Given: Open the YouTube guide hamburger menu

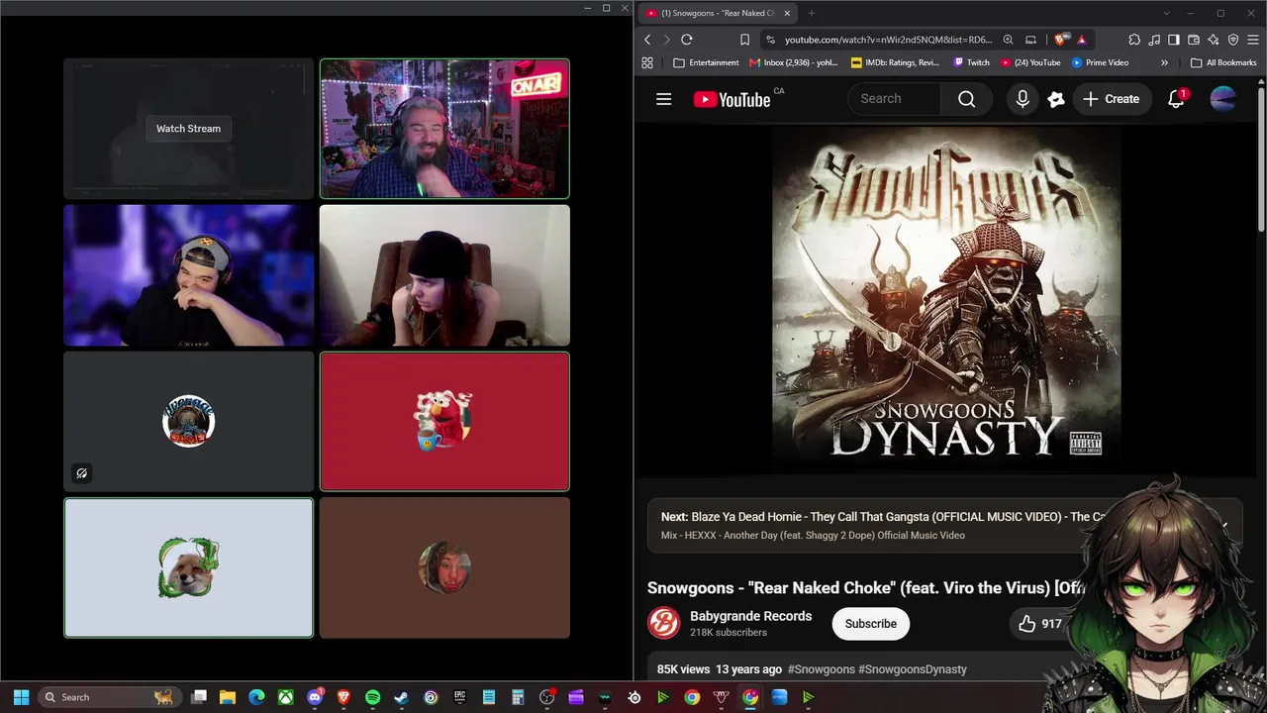Looking at the screenshot, I should click(664, 99).
